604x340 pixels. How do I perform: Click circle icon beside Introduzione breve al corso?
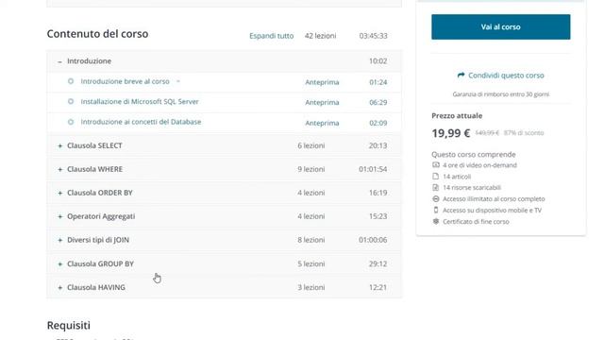pos(71,81)
